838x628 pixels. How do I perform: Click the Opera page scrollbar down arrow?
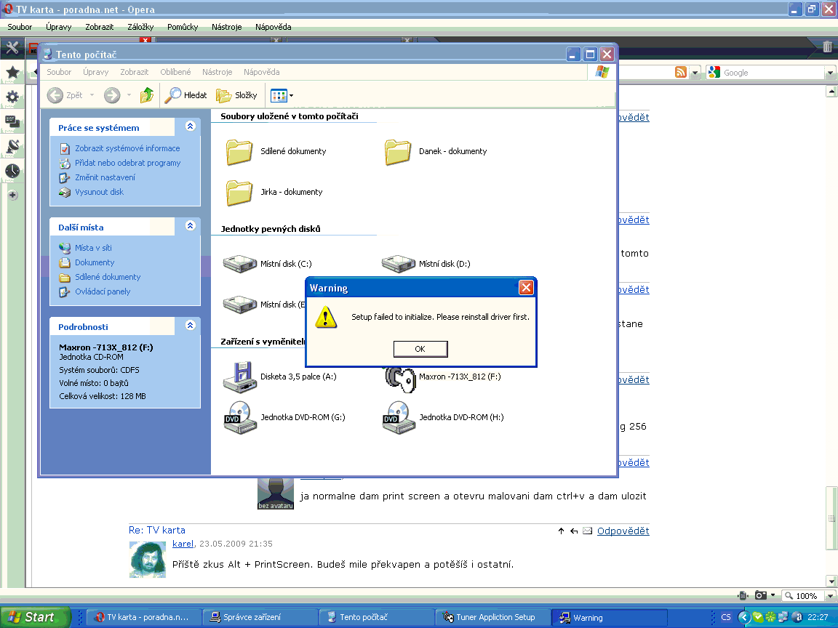tap(831, 581)
